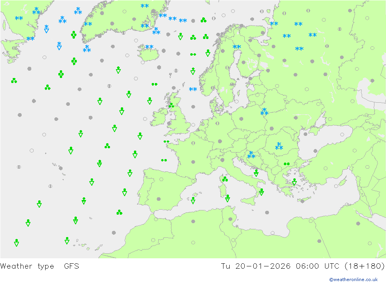Select the shower symbol over Greece
Image resolution: width=386 pixels, height=283 pixels.
(x=294, y=181)
